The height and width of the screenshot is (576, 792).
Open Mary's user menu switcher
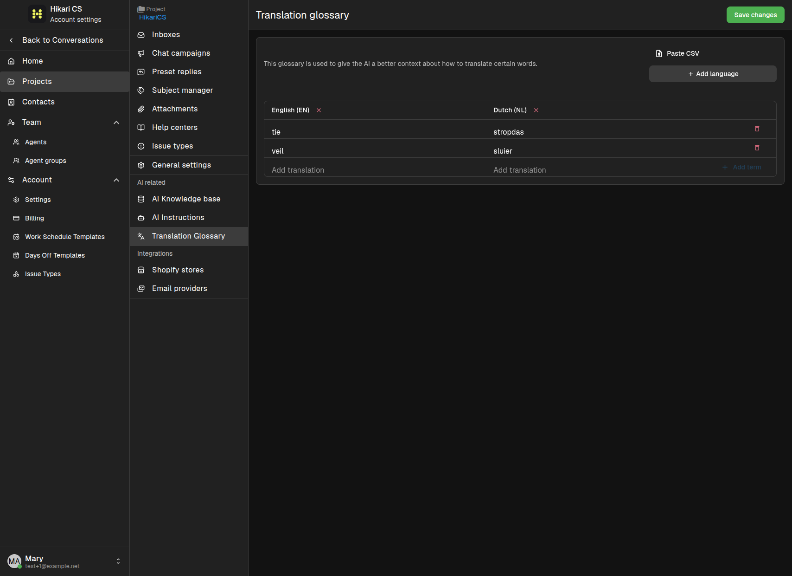point(118,561)
